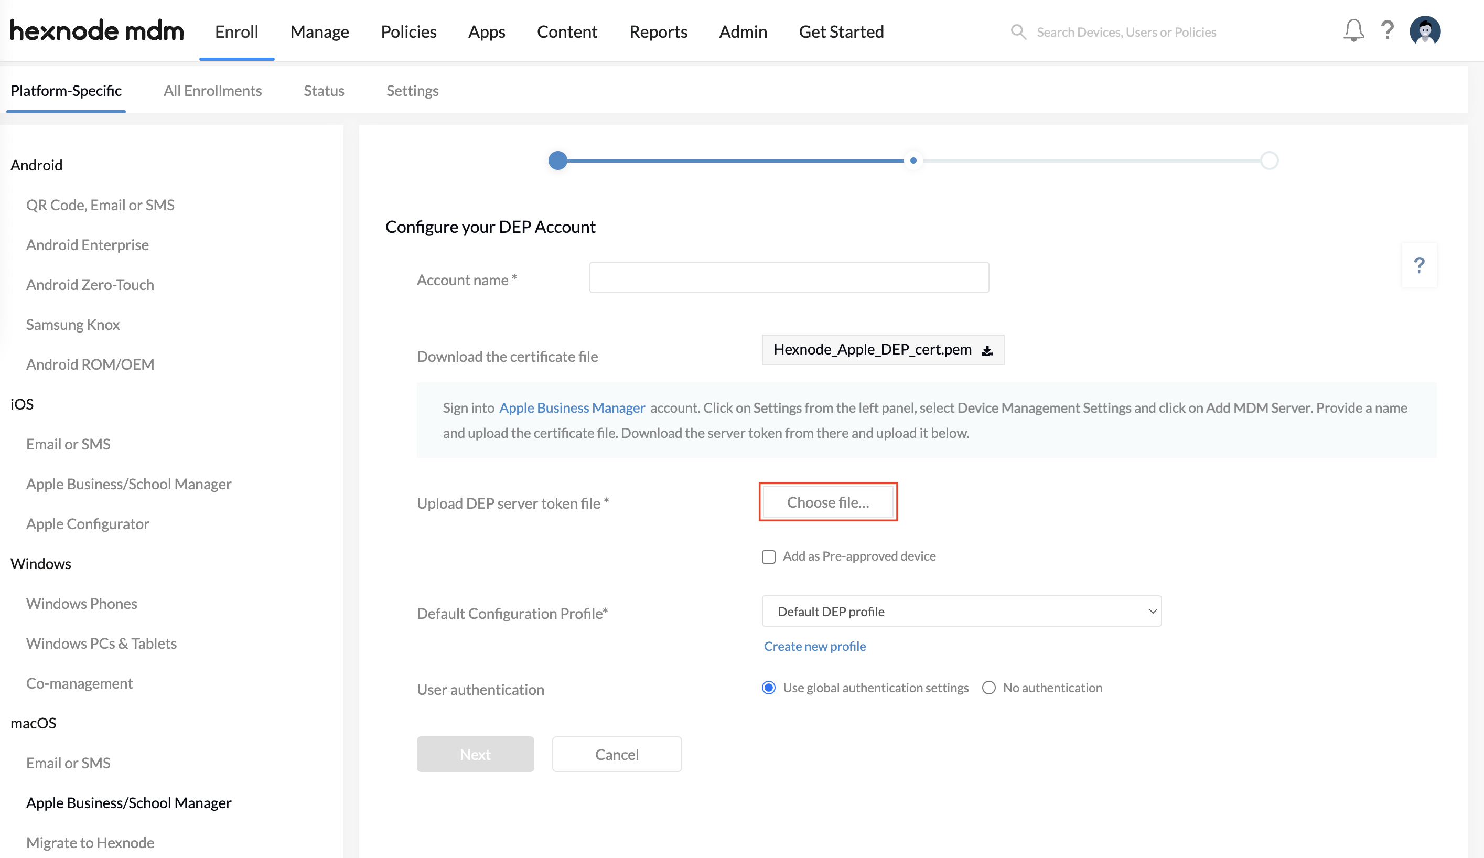Go to Get Started
The height and width of the screenshot is (858, 1484).
[x=841, y=31]
